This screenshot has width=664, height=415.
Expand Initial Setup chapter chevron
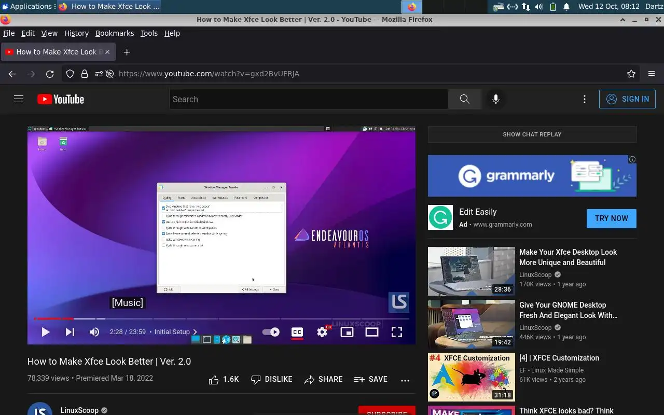(195, 332)
